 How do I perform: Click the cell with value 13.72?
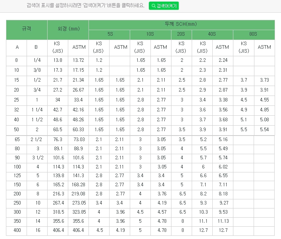(x=79, y=60)
